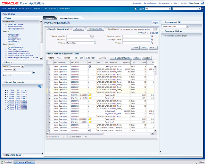Image resolution: width=205 pixels, height=164 pixels.
Task: Open the Format menu in results toolbar
Action: 68,58
